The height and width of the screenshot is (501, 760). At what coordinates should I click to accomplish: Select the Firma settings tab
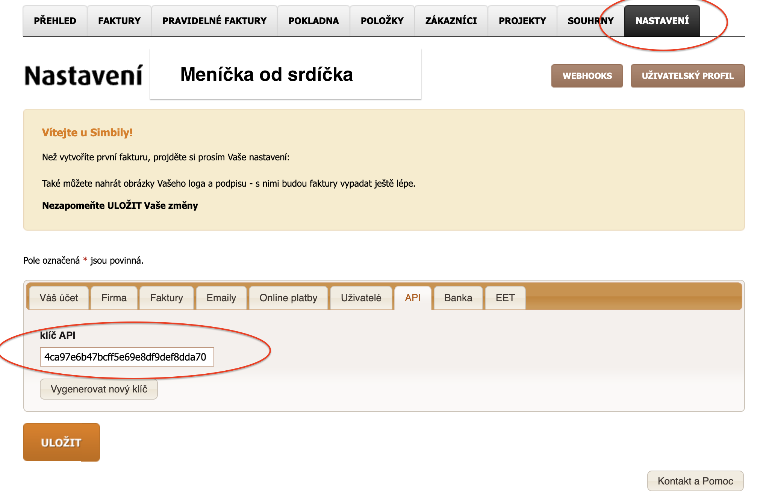(x=114, y=298)
